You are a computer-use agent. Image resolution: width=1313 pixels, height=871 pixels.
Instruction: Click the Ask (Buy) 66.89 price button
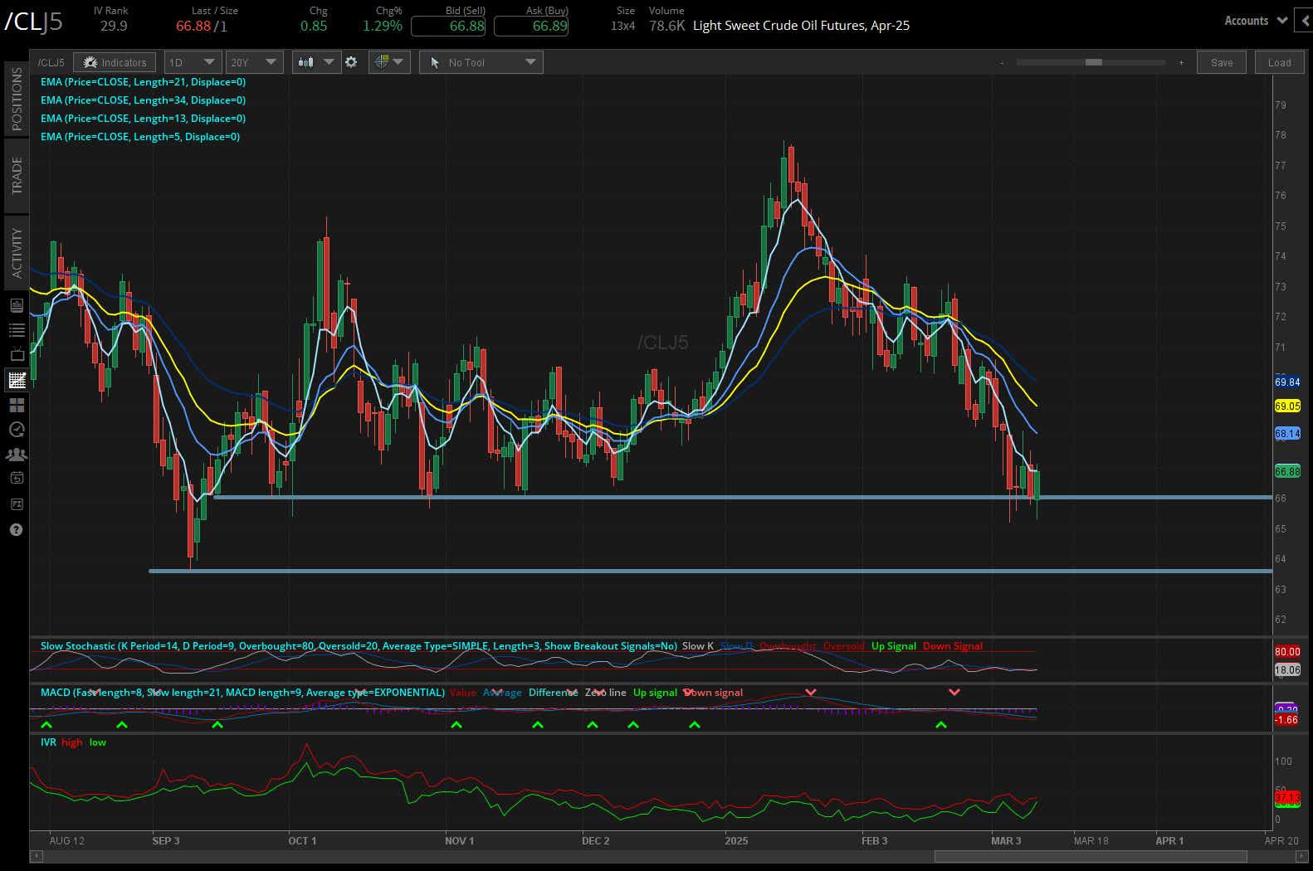[x=531, y=26]
